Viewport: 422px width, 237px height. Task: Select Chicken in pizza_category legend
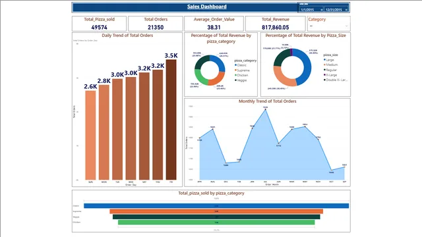[241, 75]
